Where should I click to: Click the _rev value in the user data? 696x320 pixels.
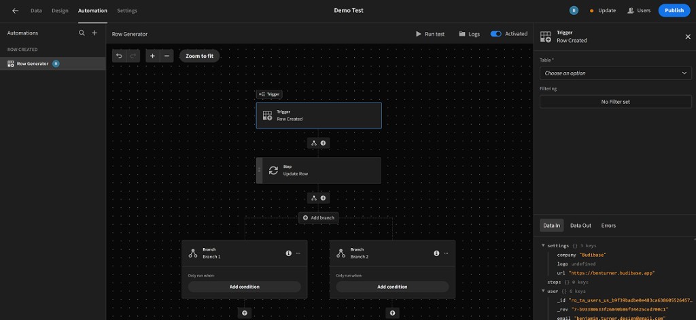click(619, 309)
